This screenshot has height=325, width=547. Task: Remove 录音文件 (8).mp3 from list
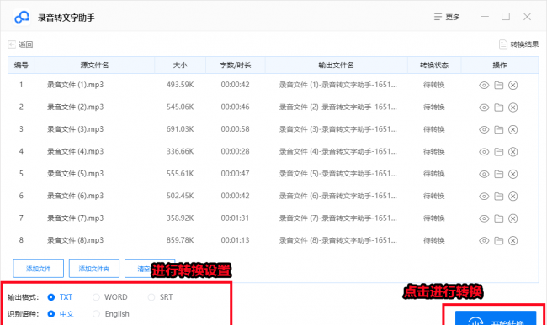click(x=512, y=241)
